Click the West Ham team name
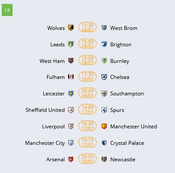Viewport: 175px width, 173px height. point(52,61)
